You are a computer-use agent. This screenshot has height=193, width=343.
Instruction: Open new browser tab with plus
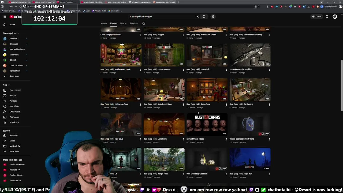point(179,2)
